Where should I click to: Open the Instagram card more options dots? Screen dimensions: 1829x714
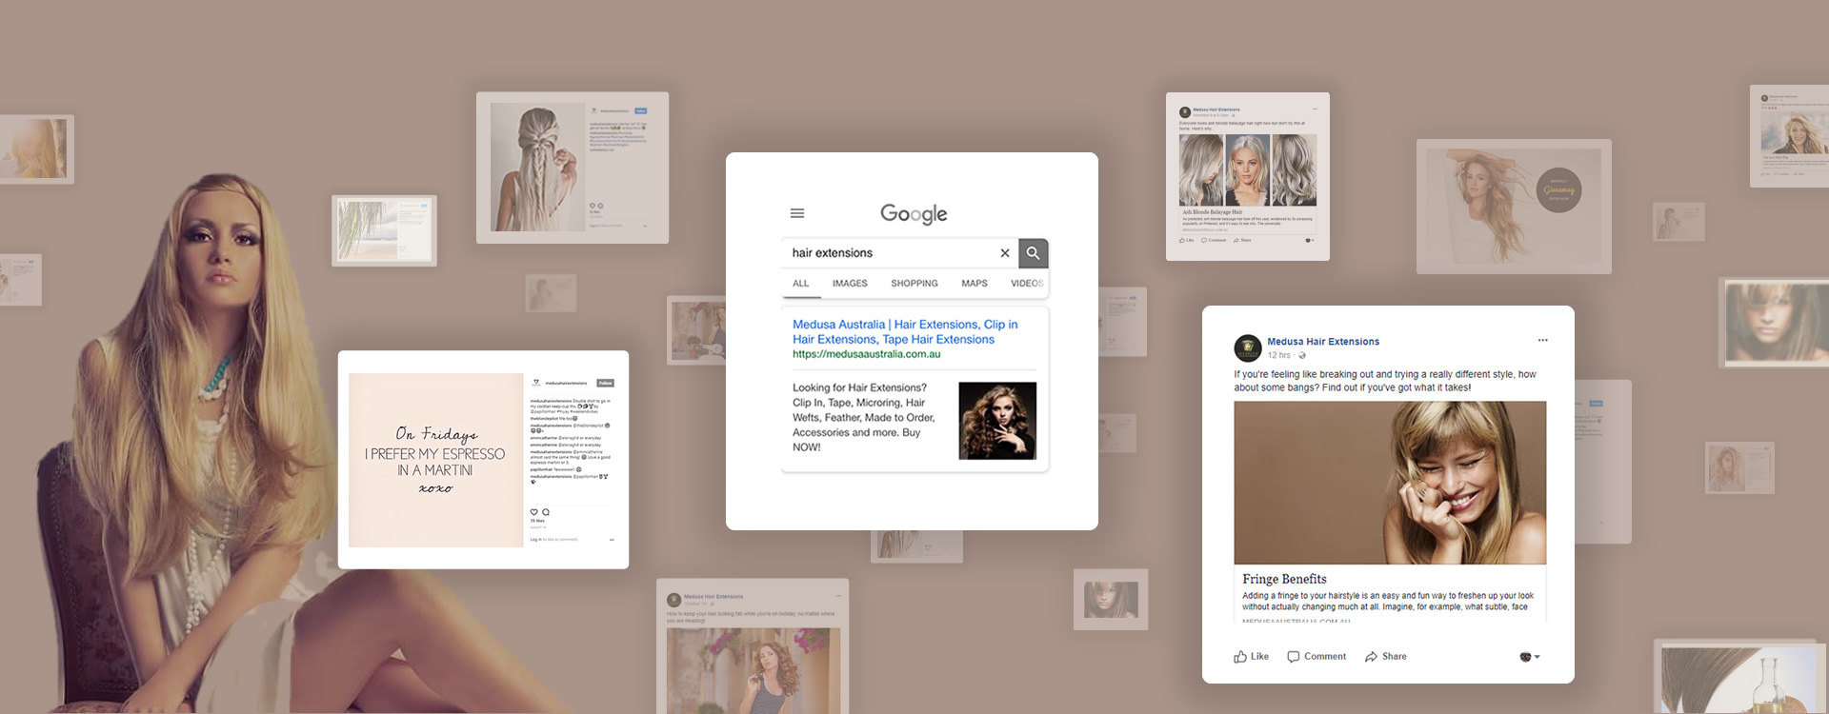tap(612, 540)
